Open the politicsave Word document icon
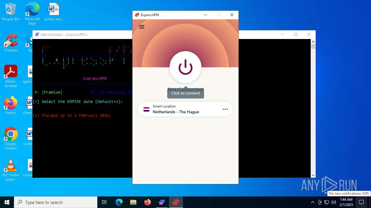The height and width of the screenshot is (208, 371). coord(54,12)
